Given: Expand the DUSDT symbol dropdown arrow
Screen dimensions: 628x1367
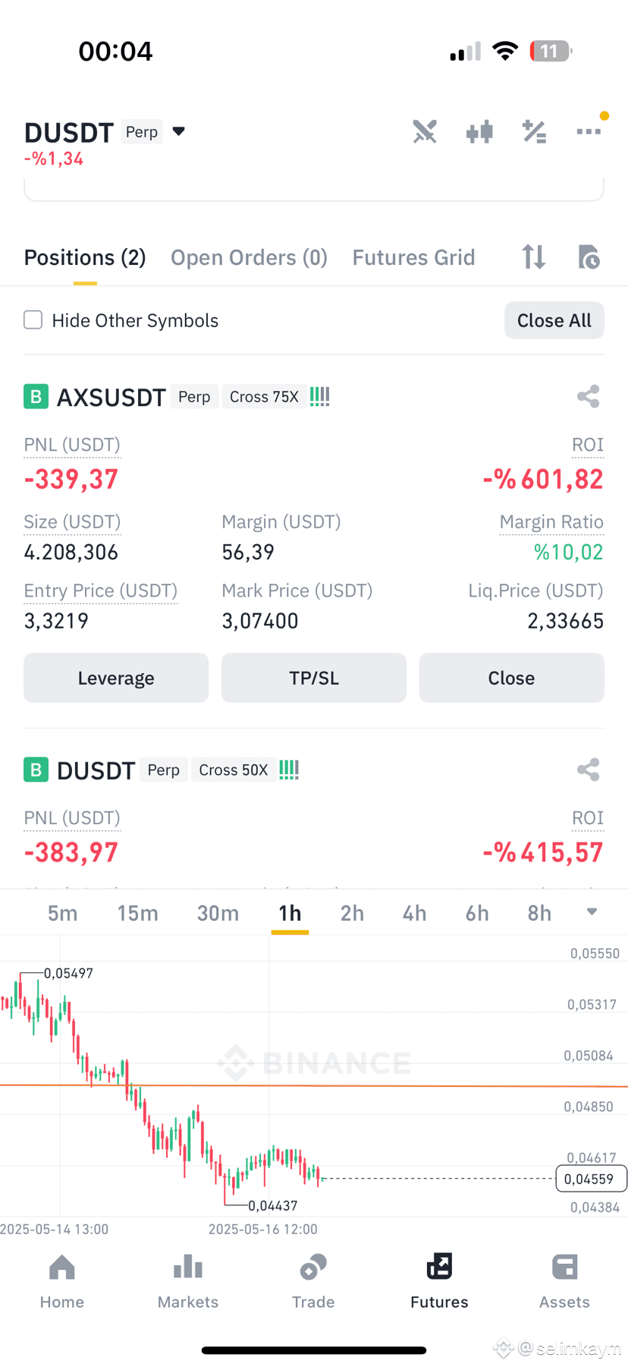Looking at the screenshot, I should coord(179,131).
